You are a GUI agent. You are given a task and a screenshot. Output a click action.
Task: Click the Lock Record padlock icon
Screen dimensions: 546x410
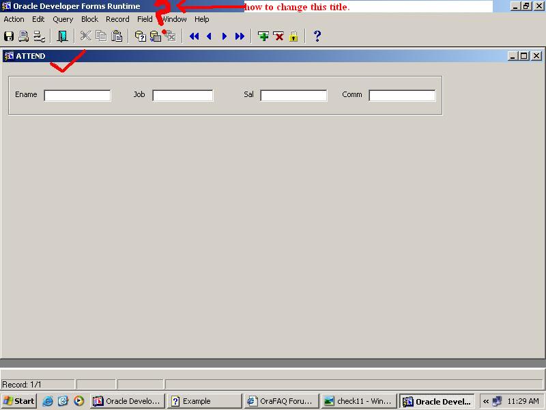(x=293, y=36)
